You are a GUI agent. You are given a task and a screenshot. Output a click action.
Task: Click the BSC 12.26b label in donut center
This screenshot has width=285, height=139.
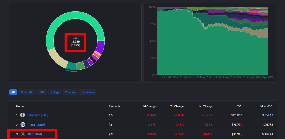coord(75,42)
